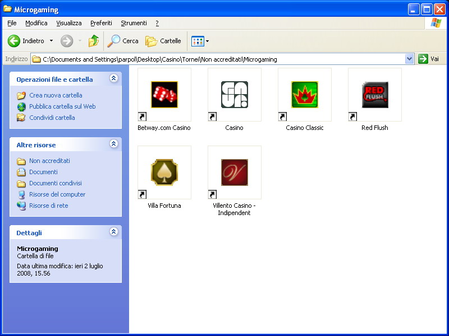Open the forward history dropdown arrow
The height and width of the screenshot is (336, 449).
click(80, 41)
